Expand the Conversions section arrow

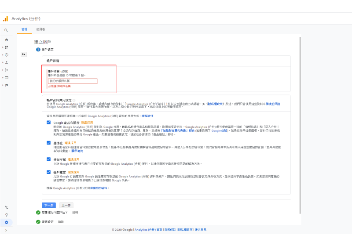click(3, 85)
